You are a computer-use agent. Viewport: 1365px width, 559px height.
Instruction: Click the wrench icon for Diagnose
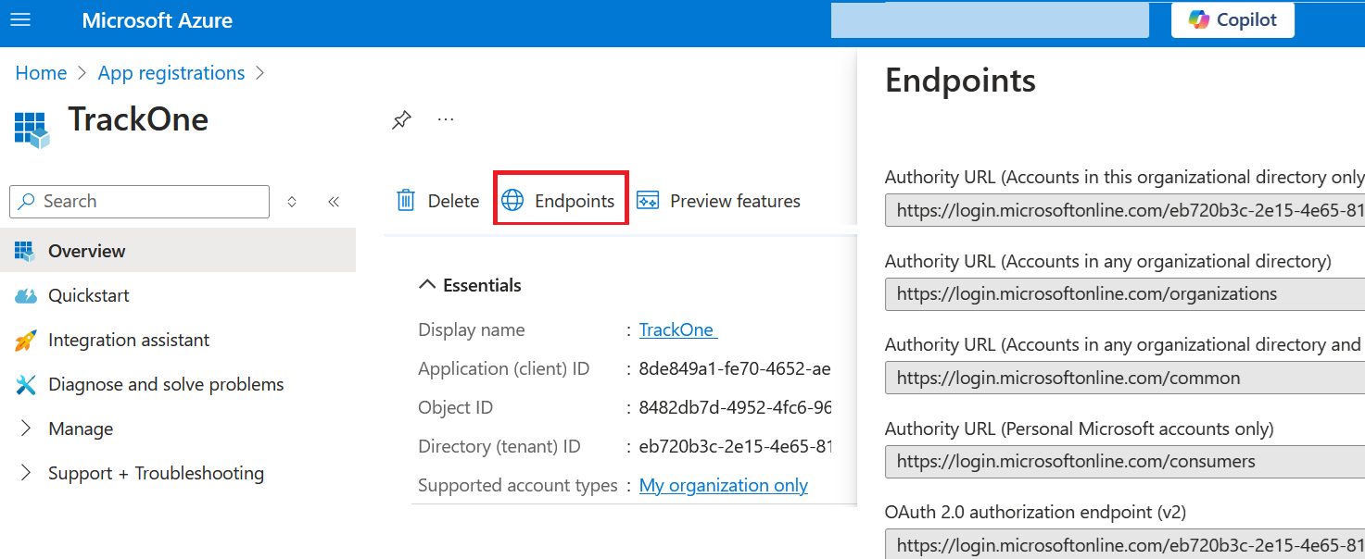coord(25,385)
